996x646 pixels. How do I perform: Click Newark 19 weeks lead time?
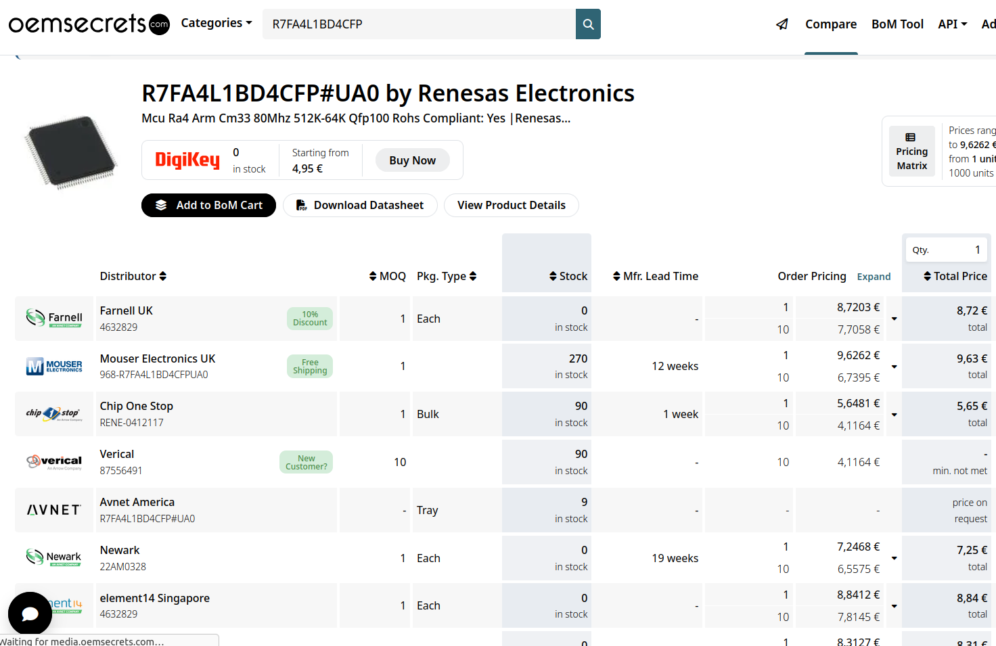point(675,558)
